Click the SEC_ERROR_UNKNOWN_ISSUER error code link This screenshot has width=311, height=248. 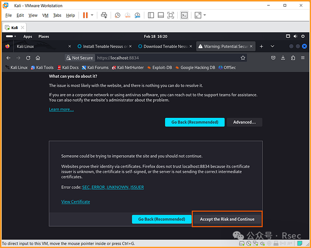[113, 188]
